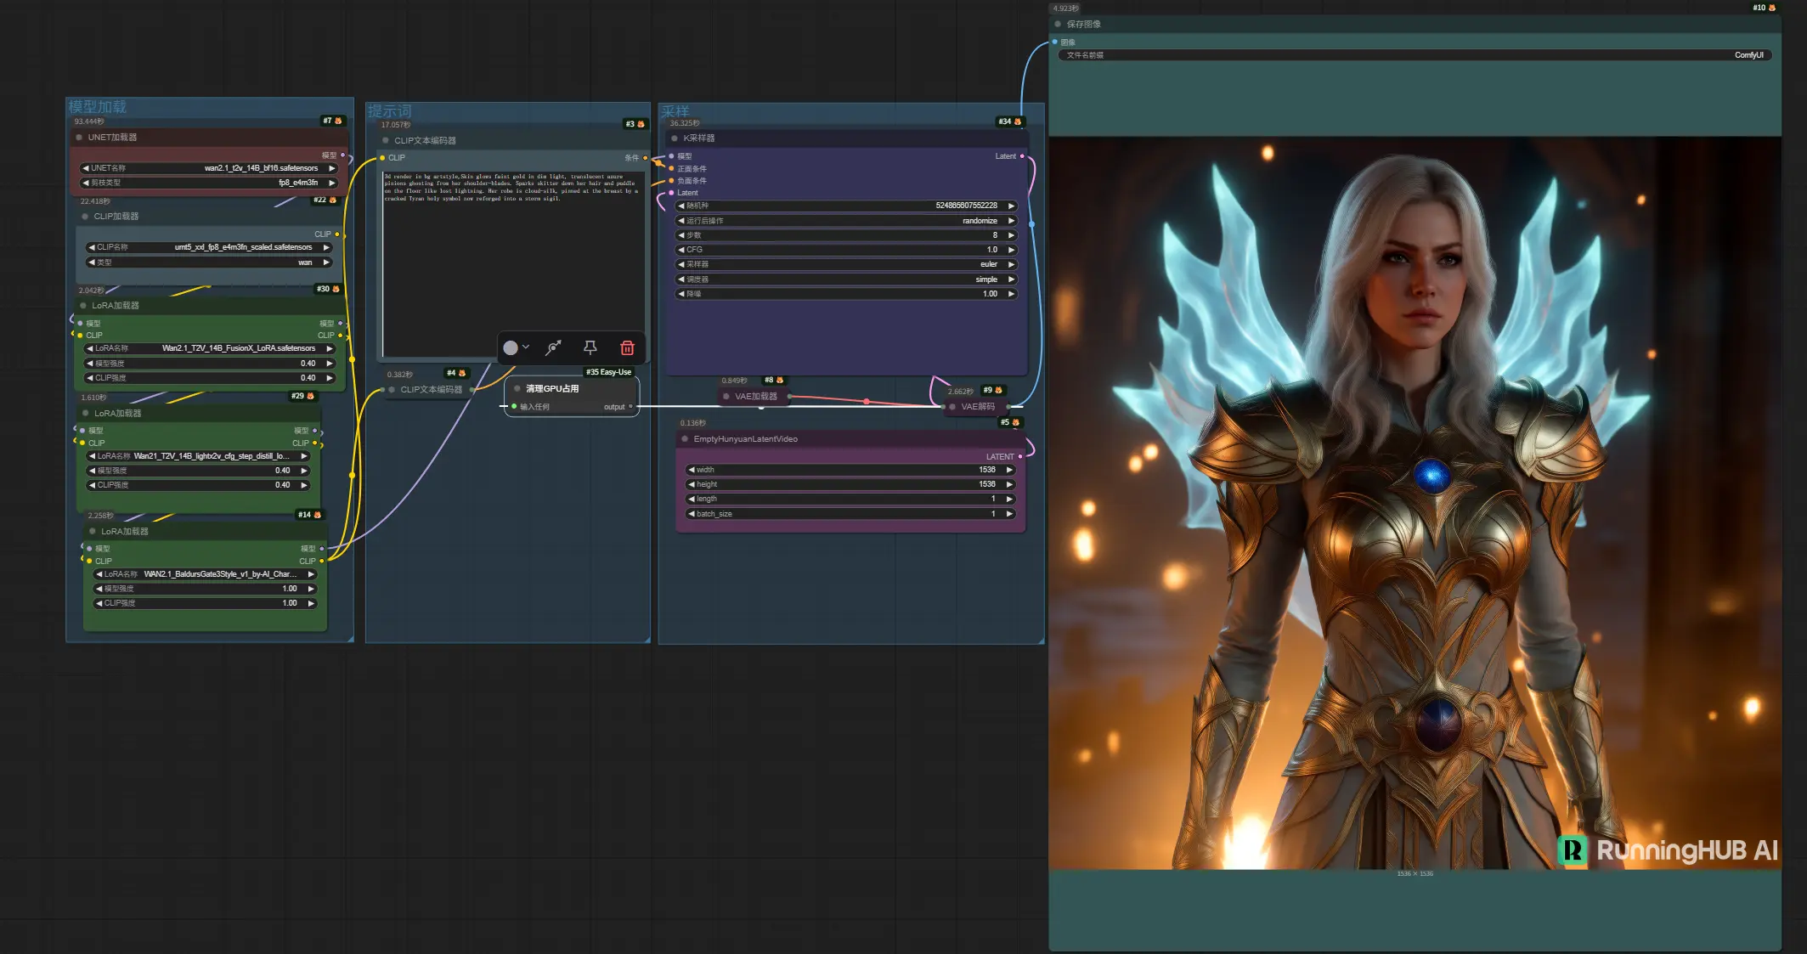Collapse the EmptyHunyuanLatentVideo node via title dot
This screenshot has width=1807, height=954.
[x=685, y=439]
